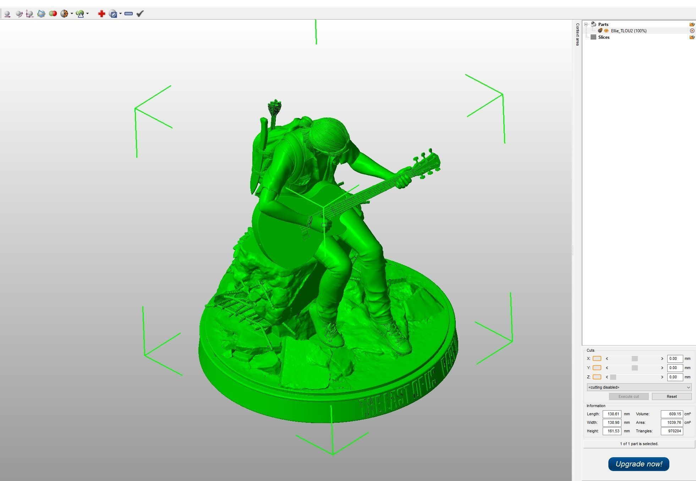Click the vertical Context area tab
The image size is (696, 481).
577,34
